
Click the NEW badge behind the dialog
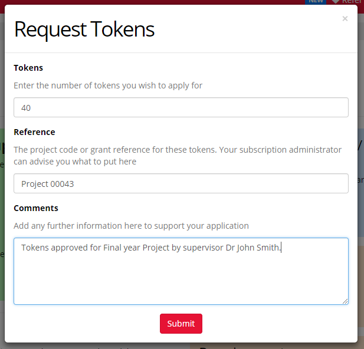(315, 2)
